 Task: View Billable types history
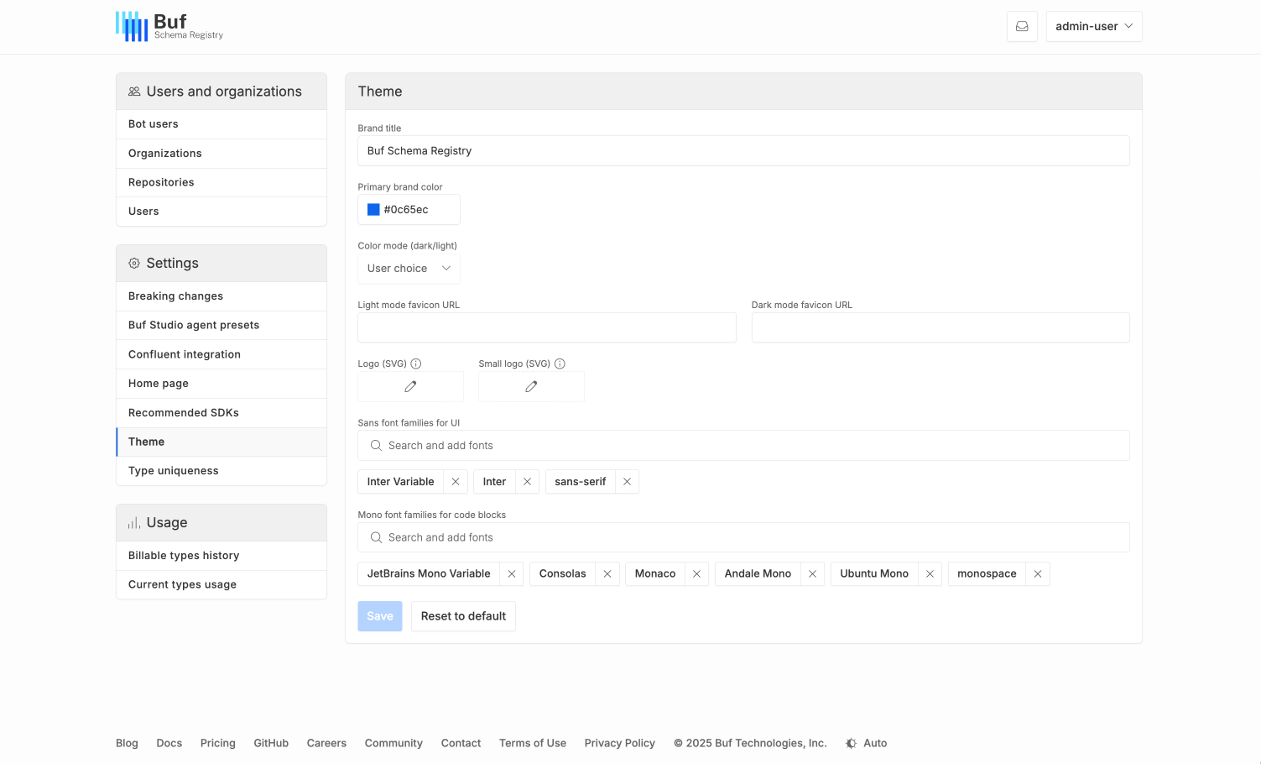click(221, 556)
